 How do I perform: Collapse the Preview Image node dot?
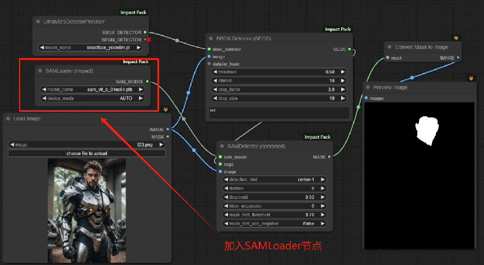point(368,88)
